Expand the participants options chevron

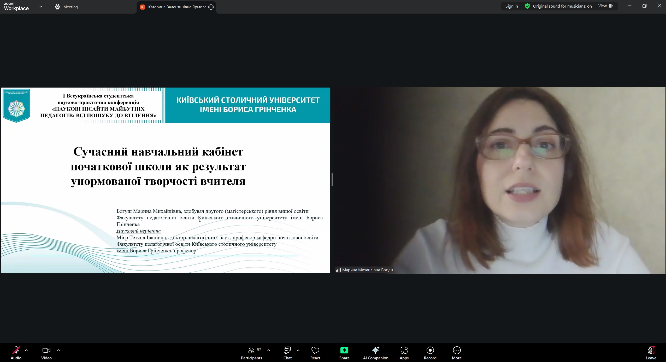coord(269,350)
